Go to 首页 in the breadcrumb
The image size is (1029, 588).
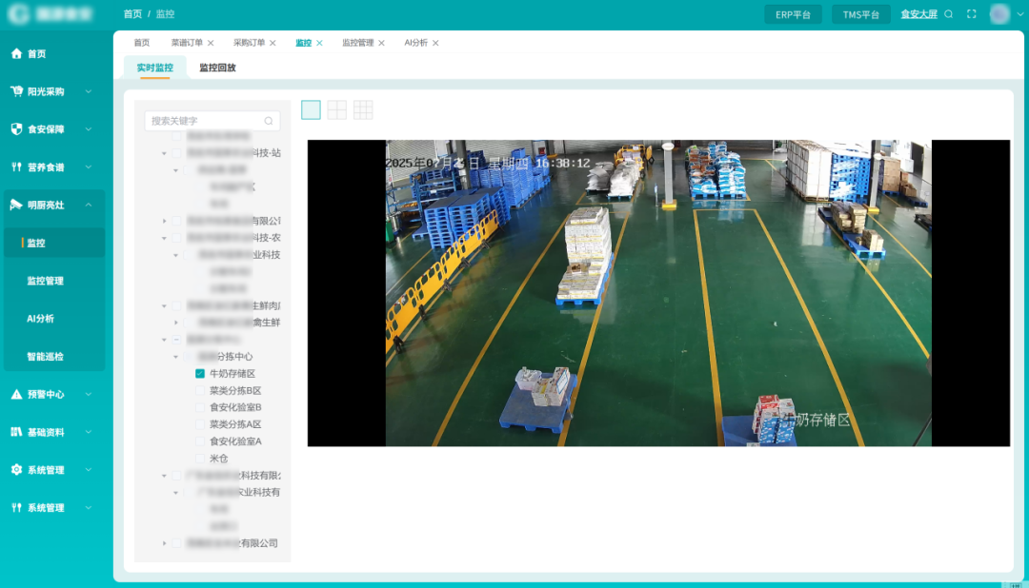pyautogui.click(x=132, y=13)
